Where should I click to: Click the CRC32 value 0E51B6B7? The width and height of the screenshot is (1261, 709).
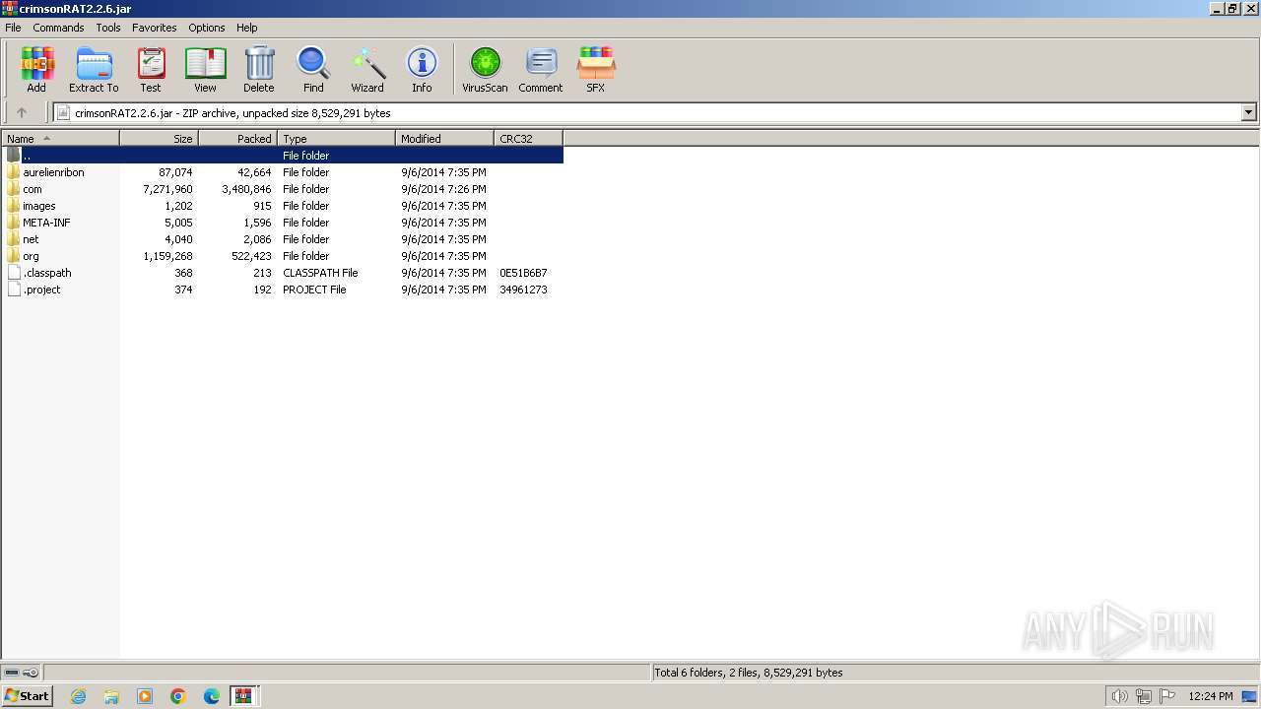(523, 273)
